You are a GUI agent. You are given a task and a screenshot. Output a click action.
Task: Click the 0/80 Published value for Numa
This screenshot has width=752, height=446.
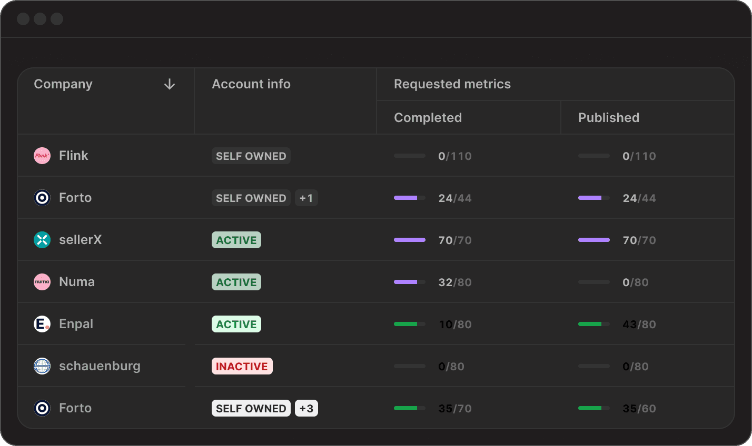click(x=636, y=282)
